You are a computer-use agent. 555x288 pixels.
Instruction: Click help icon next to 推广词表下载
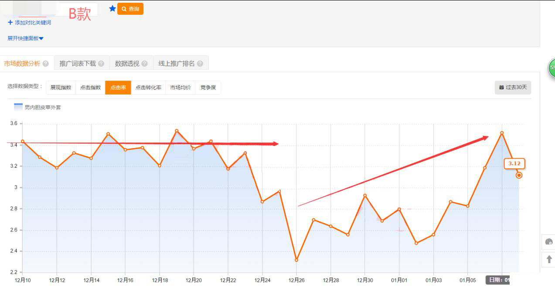pos(101,64)
